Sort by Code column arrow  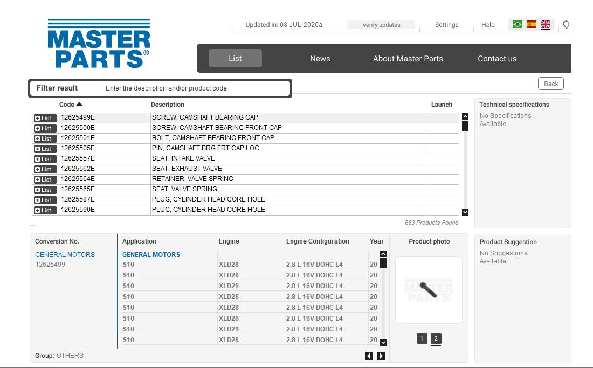79,104
